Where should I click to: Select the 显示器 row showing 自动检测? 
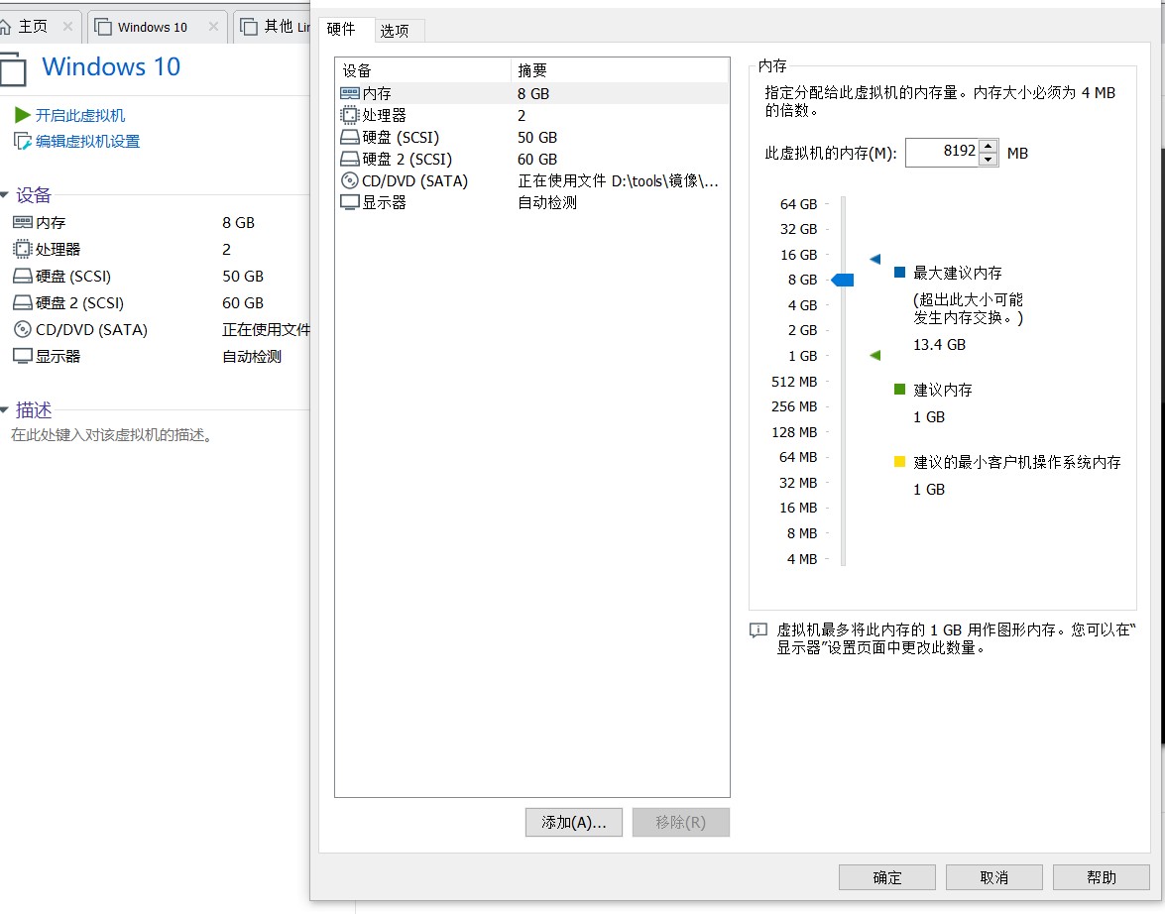click(532, 202)
